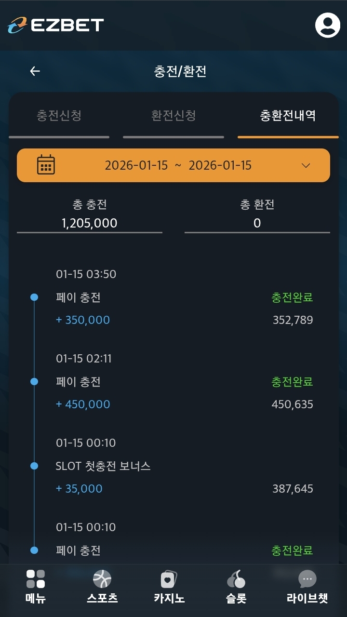The height and width of the screenshot is (617, 347).
Task: Expand the date range dropdown chevron
Action: click(306, 165)
